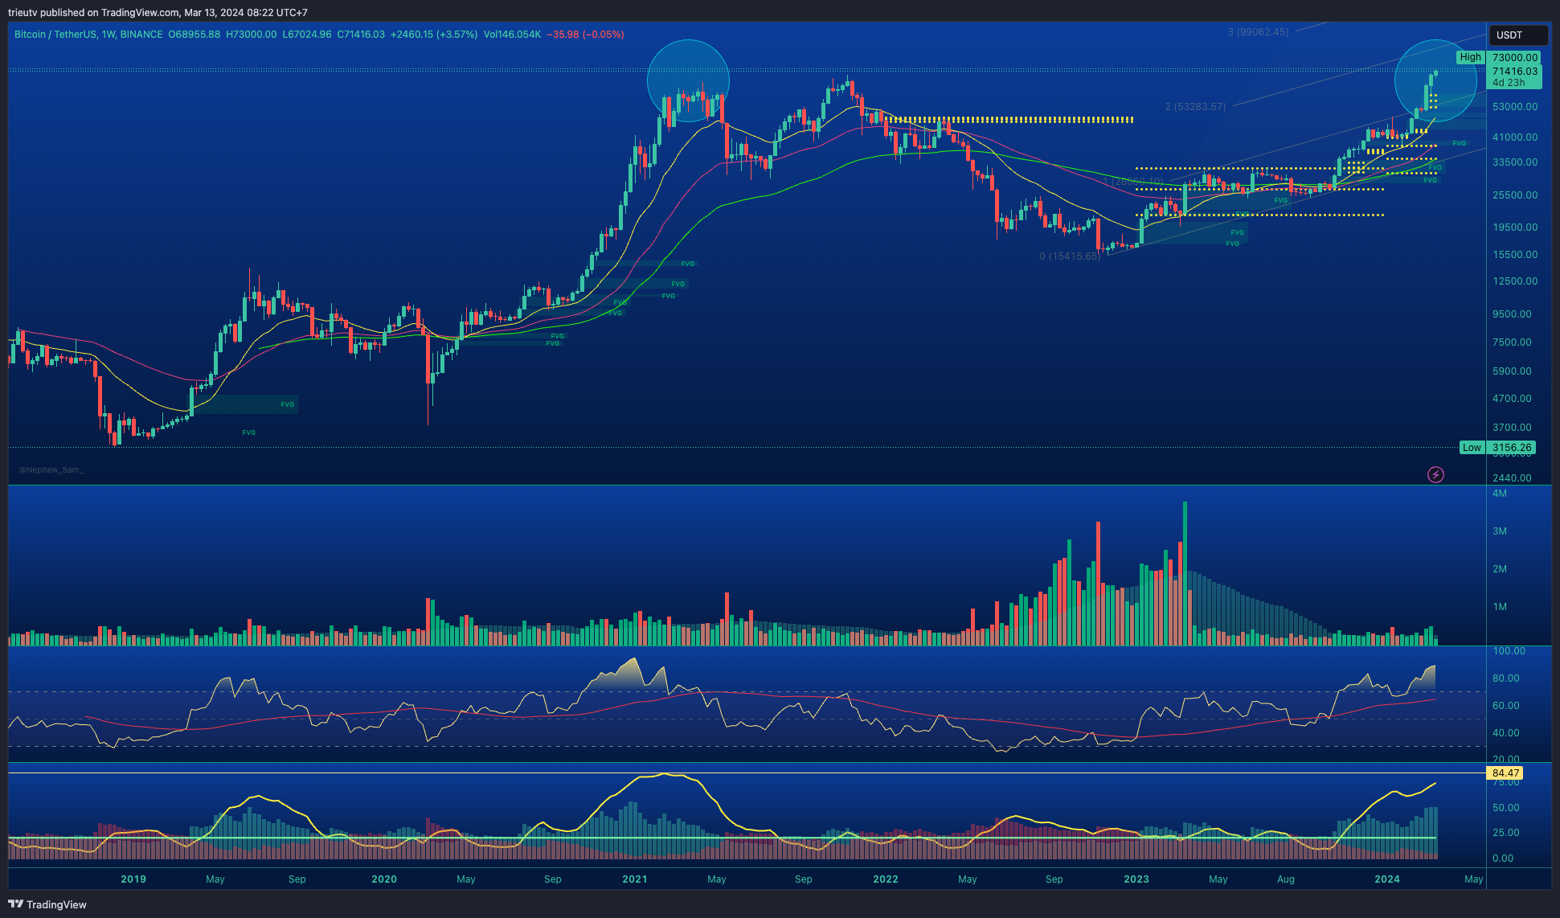Click the Aug label on time axis
The height and width of the screenshot is (918, 1560).
point(1286,879)
